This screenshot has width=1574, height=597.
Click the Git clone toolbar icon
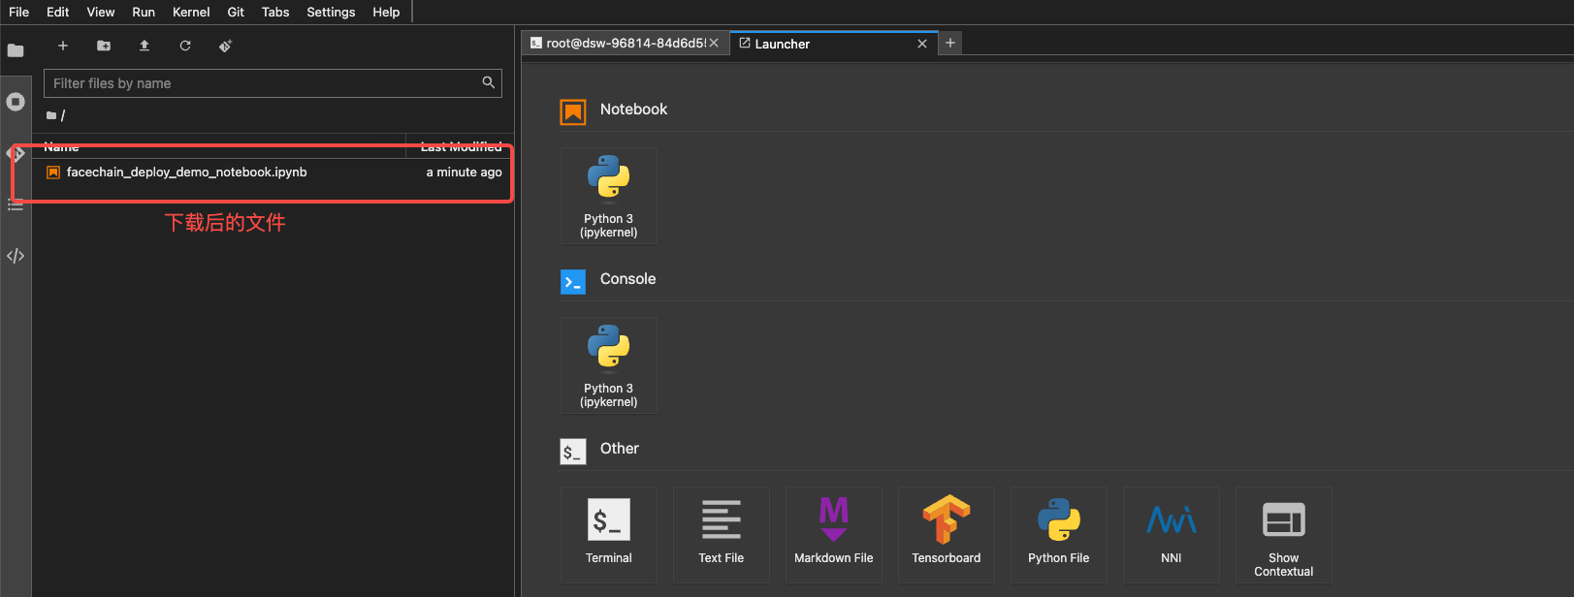click(225, 46)
